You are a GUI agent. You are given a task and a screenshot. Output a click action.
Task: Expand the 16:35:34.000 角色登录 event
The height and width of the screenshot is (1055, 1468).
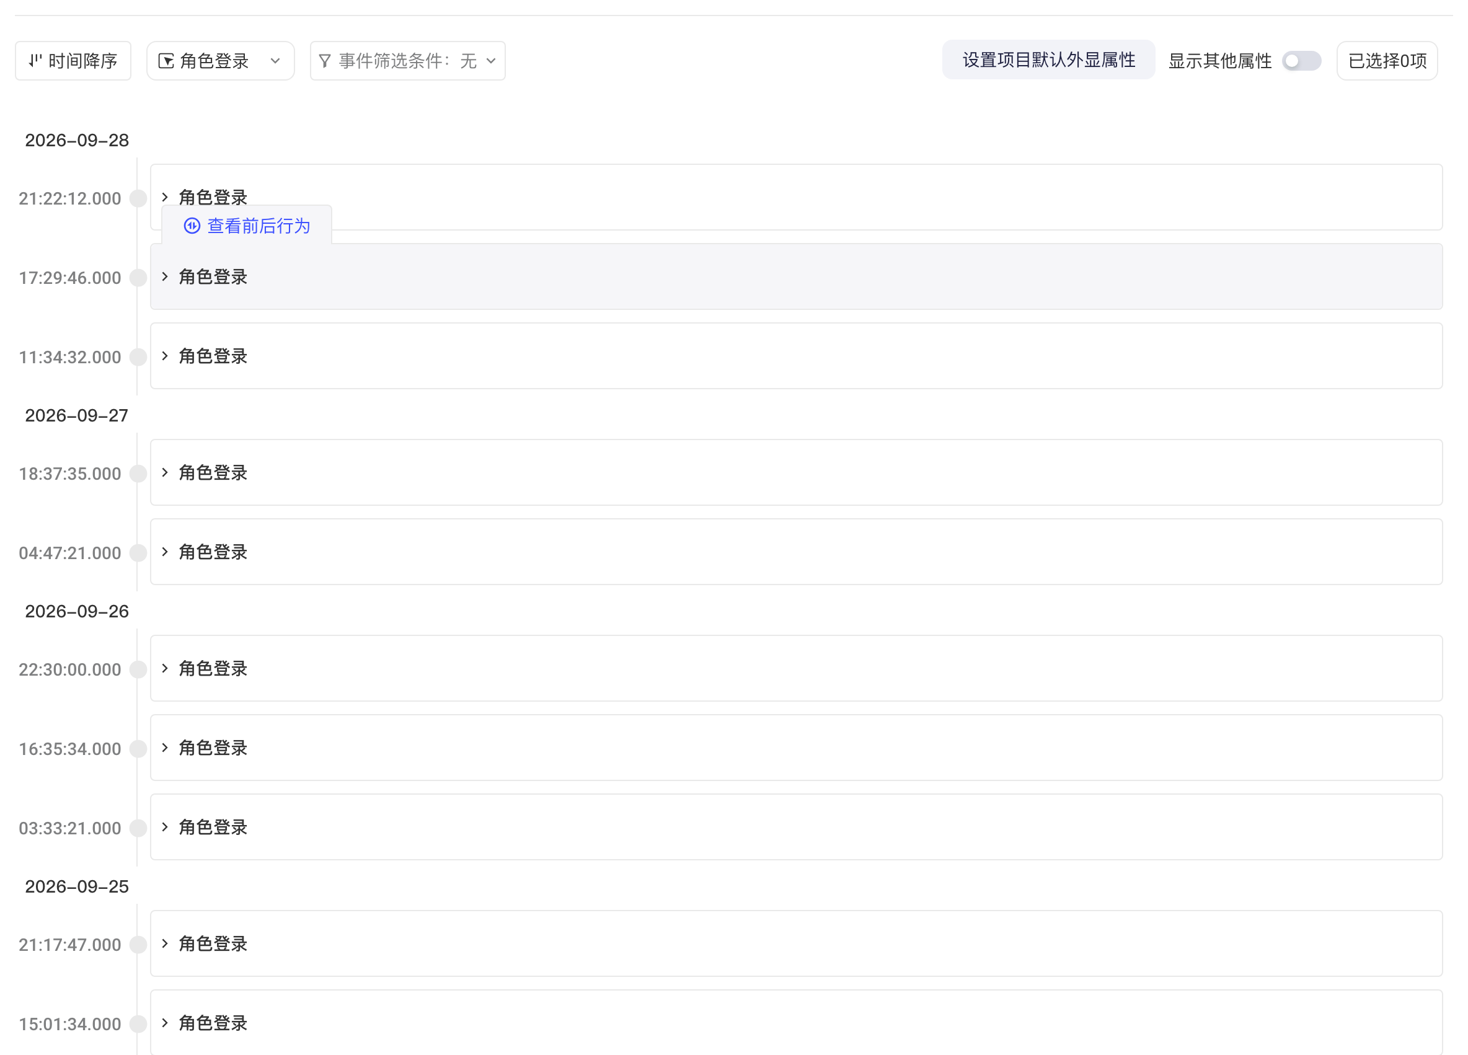[x=164, y=748]
